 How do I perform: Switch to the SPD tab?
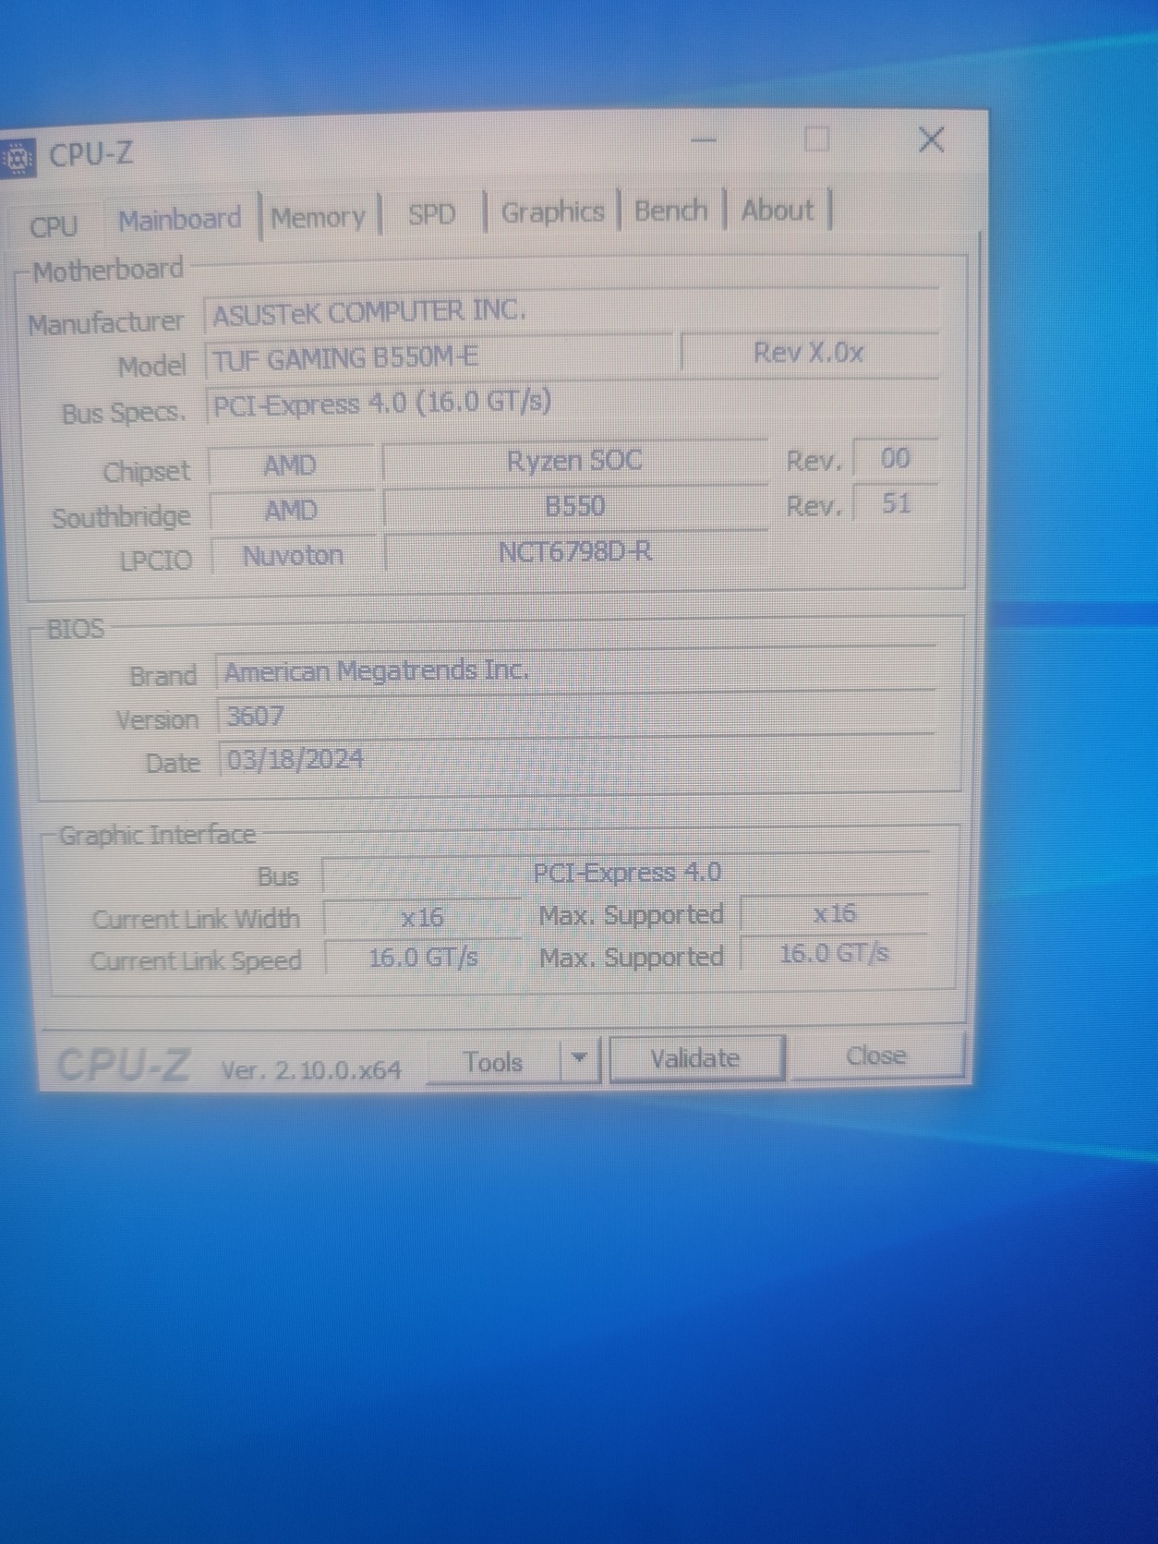click(x=432, y=214)
